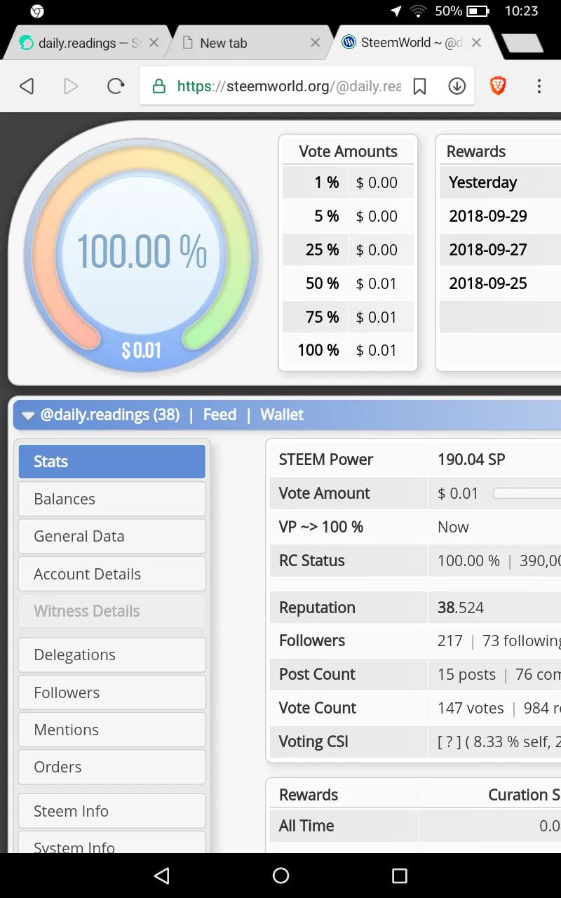This screenshot has height=898, width=561.
Task: Tap the browser forward arrow icon
Action: 71,86
